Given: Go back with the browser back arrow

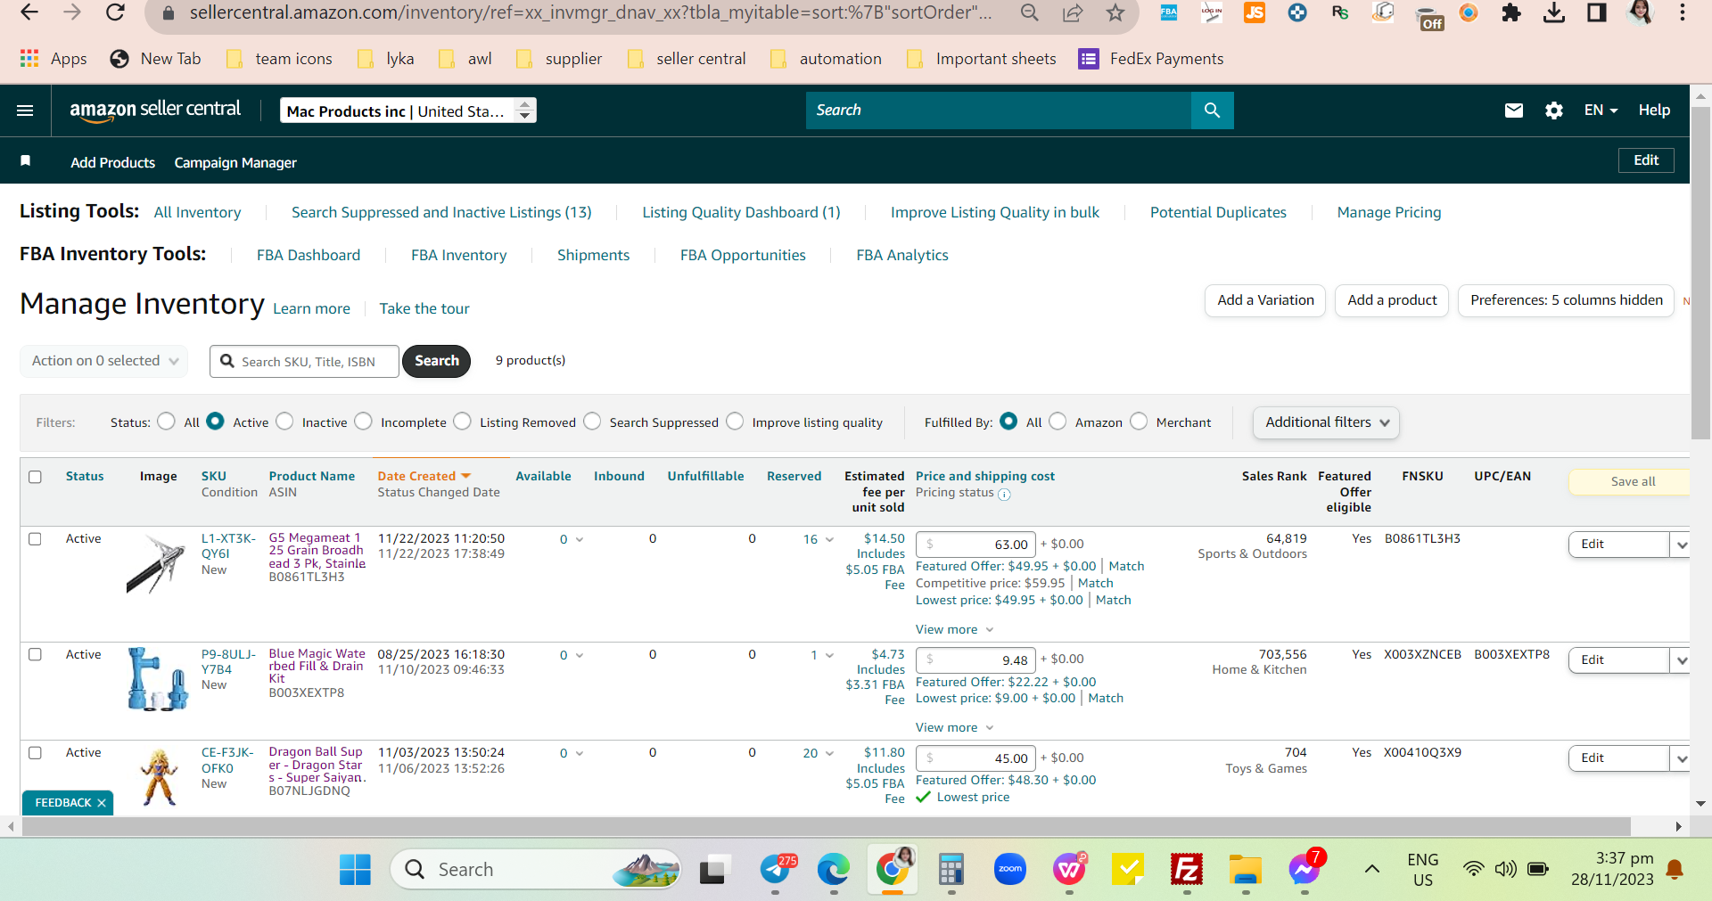Looking at the screenshot, I should click(x=29, y=12).
